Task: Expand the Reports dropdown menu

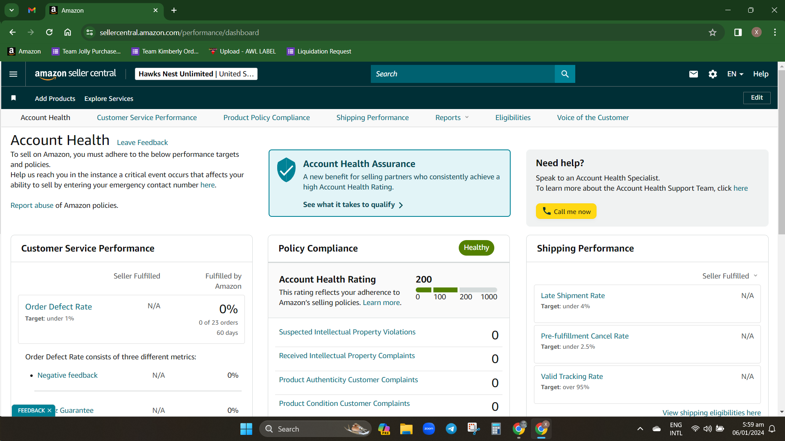Action: click(452, 118)
